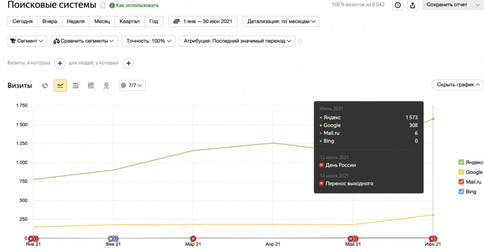The image size is (484, 252).
Task: Switch to the stacked area chart view
Action: (76, 86)
